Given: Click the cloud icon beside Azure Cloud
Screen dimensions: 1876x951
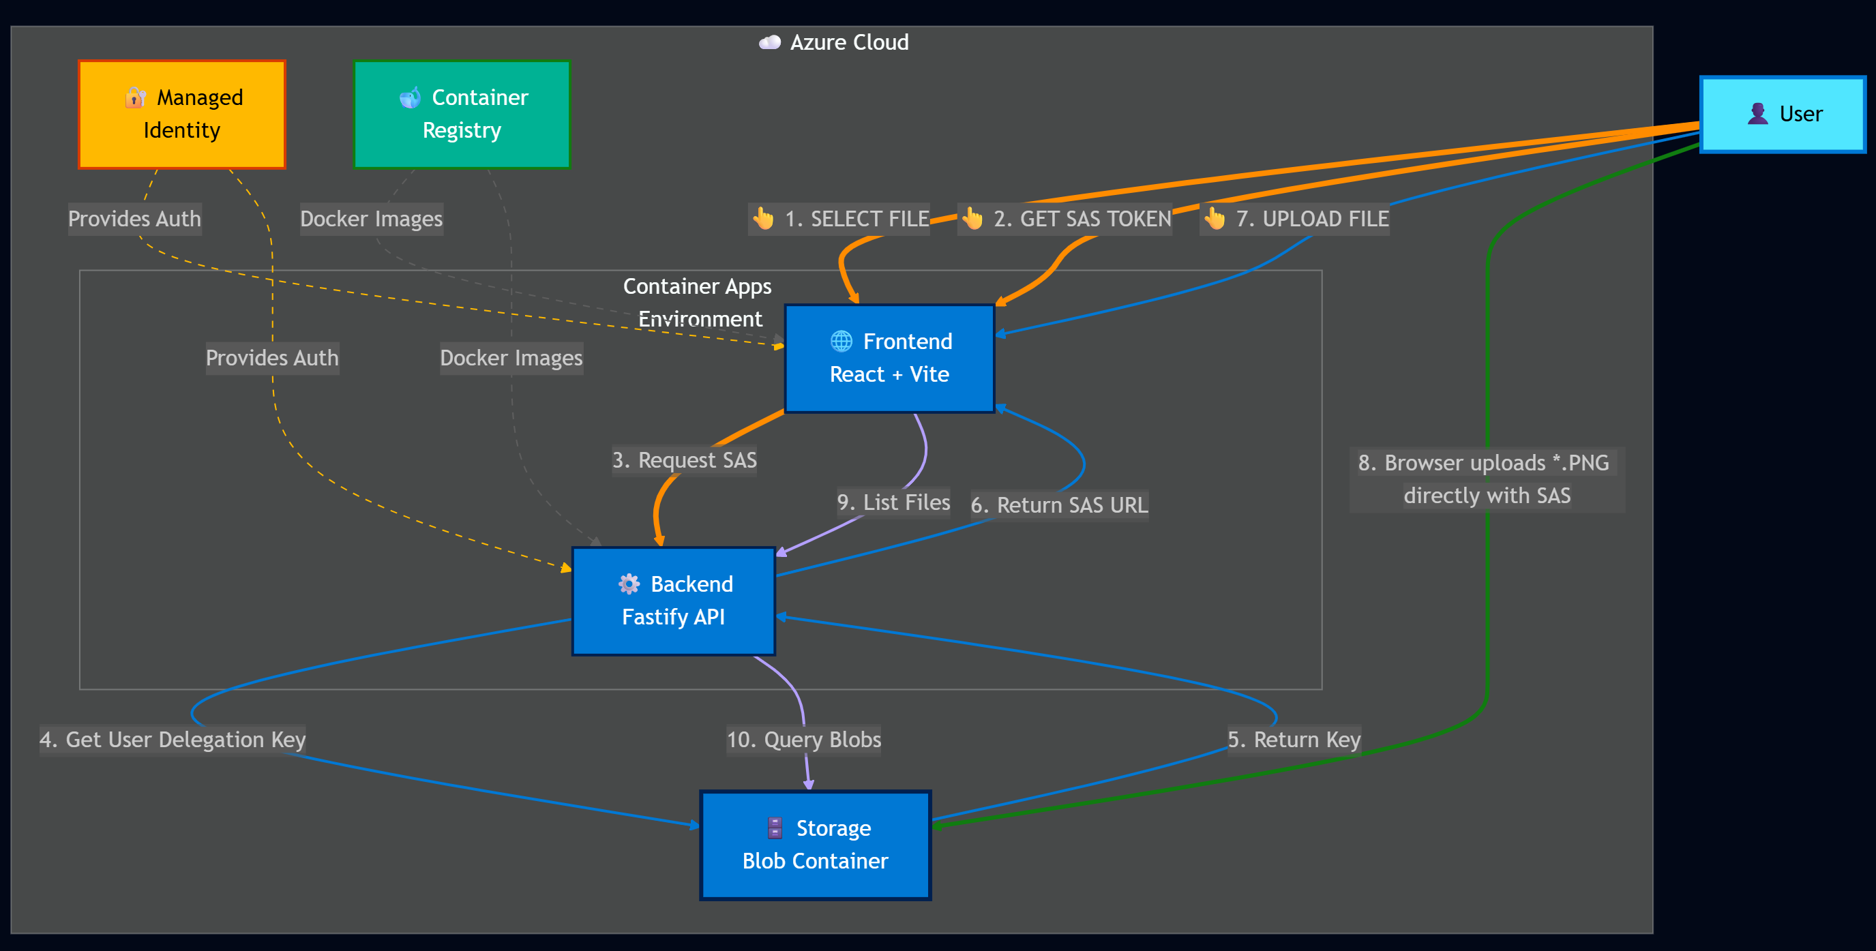Looking at the screenshot, I should click(770, 43).
